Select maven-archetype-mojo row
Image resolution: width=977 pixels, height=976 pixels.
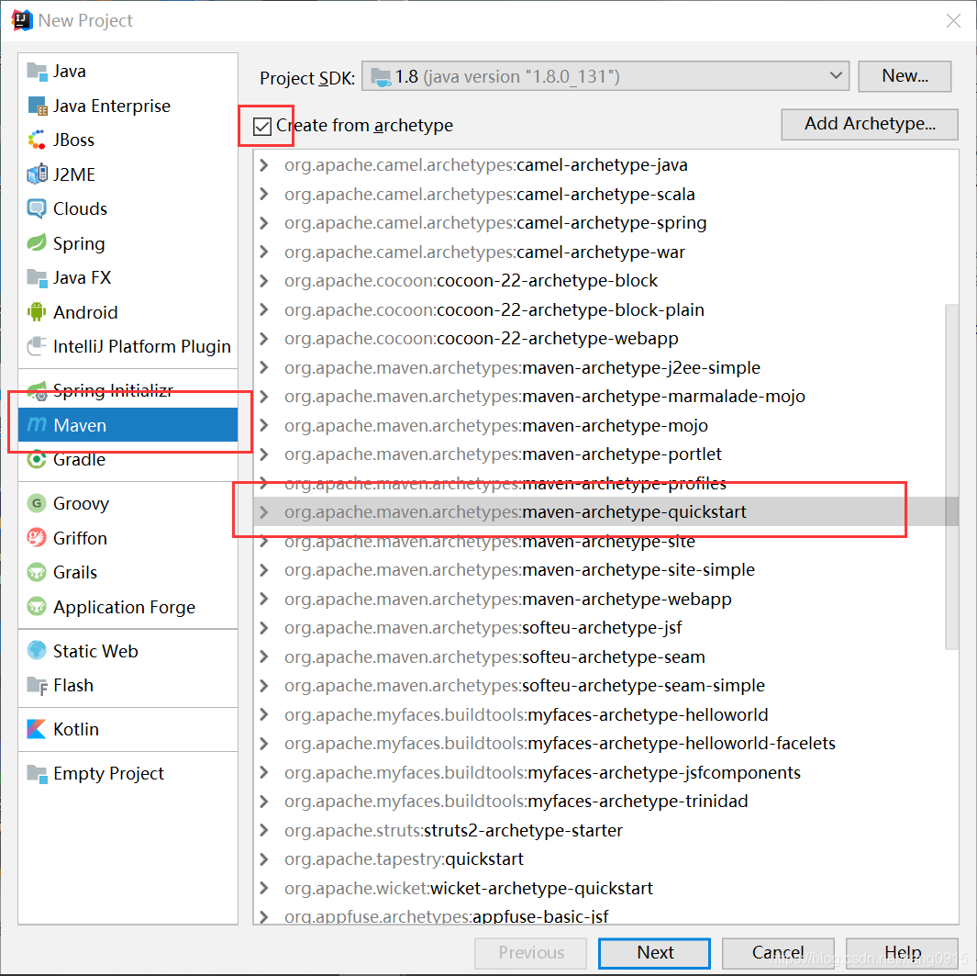(x=605, y=426)
